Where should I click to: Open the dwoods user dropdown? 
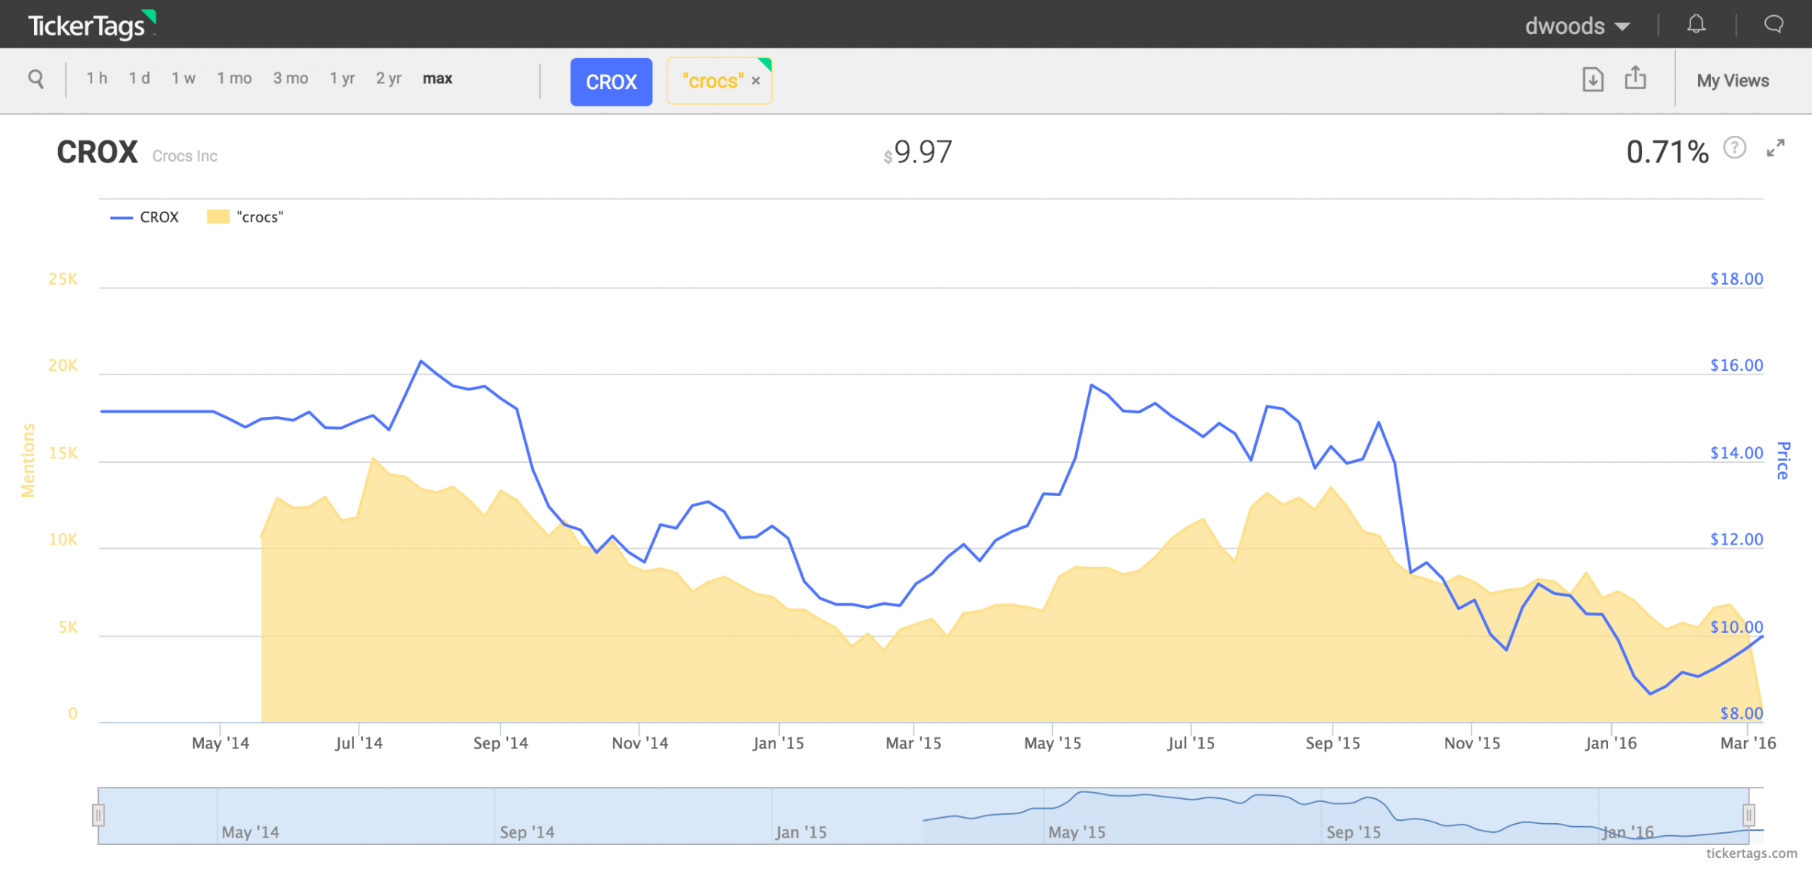[x=1577, y=26]
